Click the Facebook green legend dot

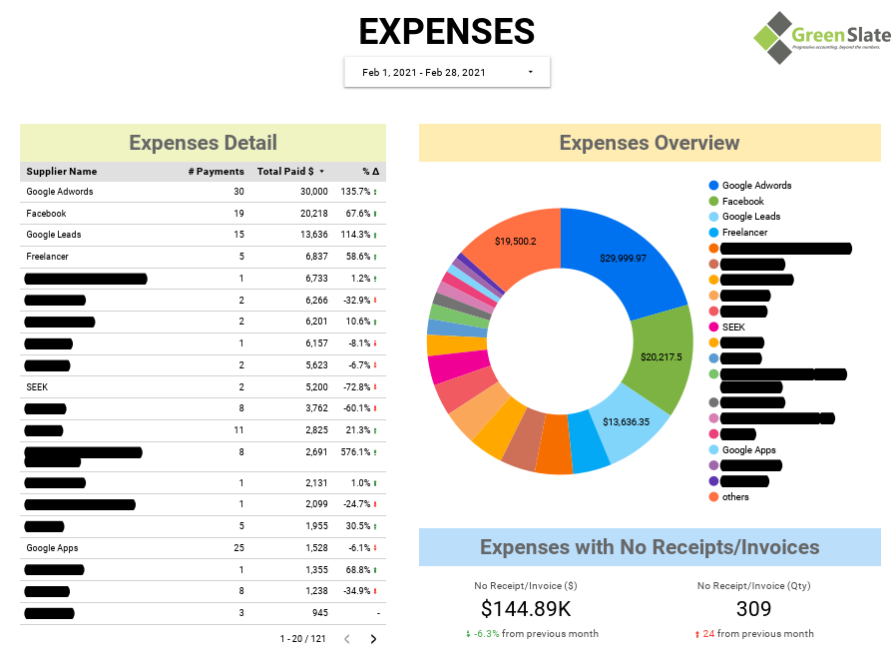tap(713, 201)
